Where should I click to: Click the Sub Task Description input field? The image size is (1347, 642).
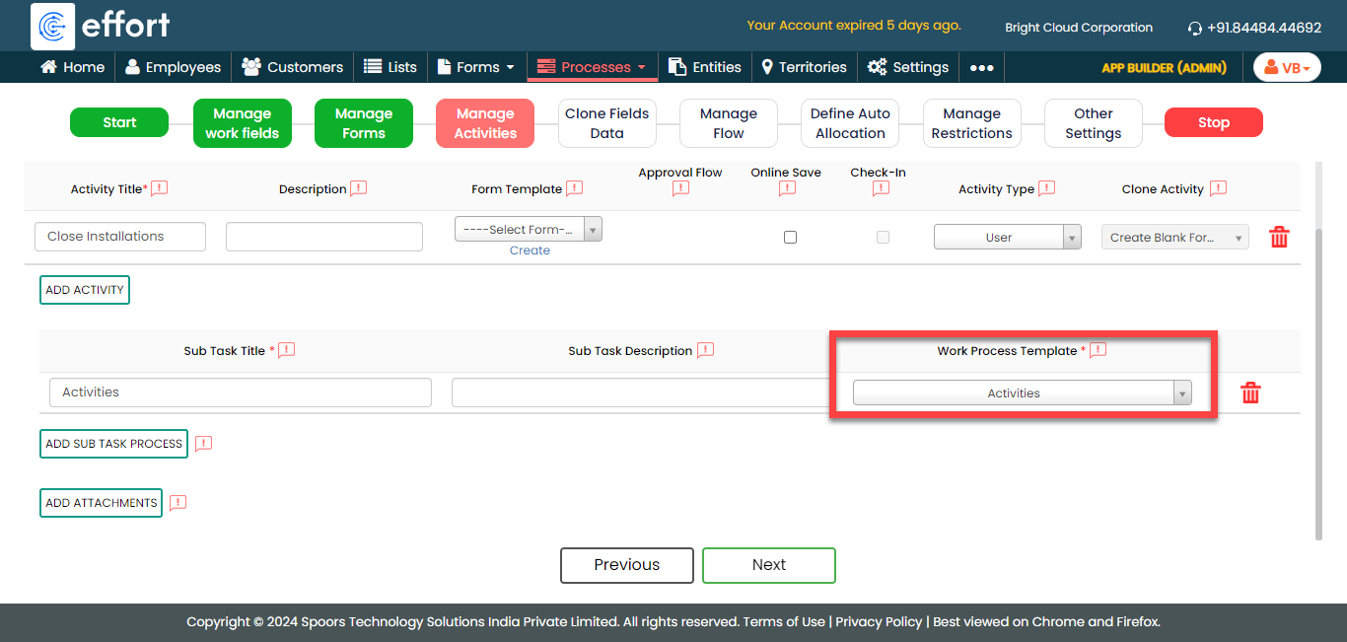[x=641, y=392]
